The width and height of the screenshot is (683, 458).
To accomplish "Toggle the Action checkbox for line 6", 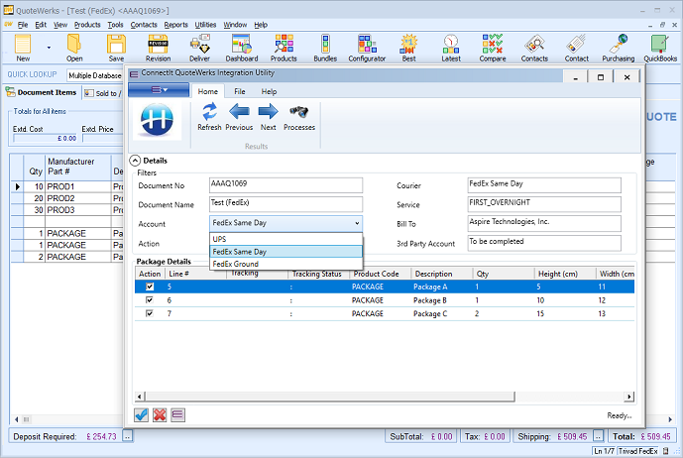I will [x=151, y=300].
